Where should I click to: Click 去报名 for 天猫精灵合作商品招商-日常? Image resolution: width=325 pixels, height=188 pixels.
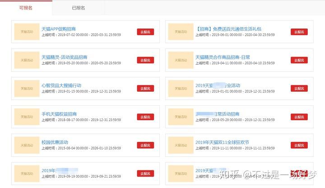click(299, 60)
